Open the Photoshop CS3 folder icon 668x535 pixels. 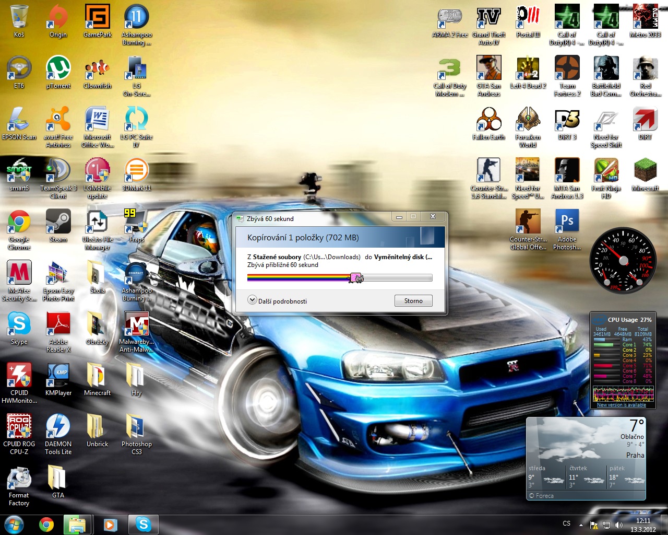point(136,434)
